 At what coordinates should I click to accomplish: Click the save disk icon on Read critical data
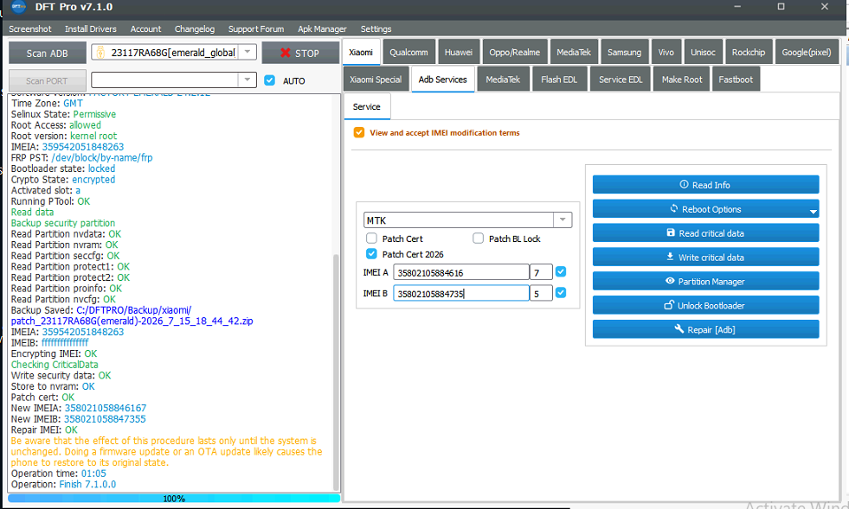click(x=671, y=232)
